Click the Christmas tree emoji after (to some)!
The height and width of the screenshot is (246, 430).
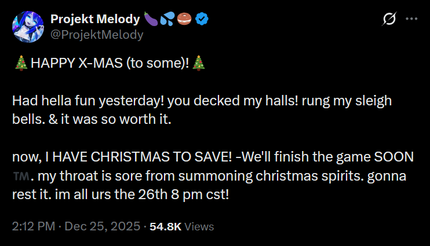[199, 63]
